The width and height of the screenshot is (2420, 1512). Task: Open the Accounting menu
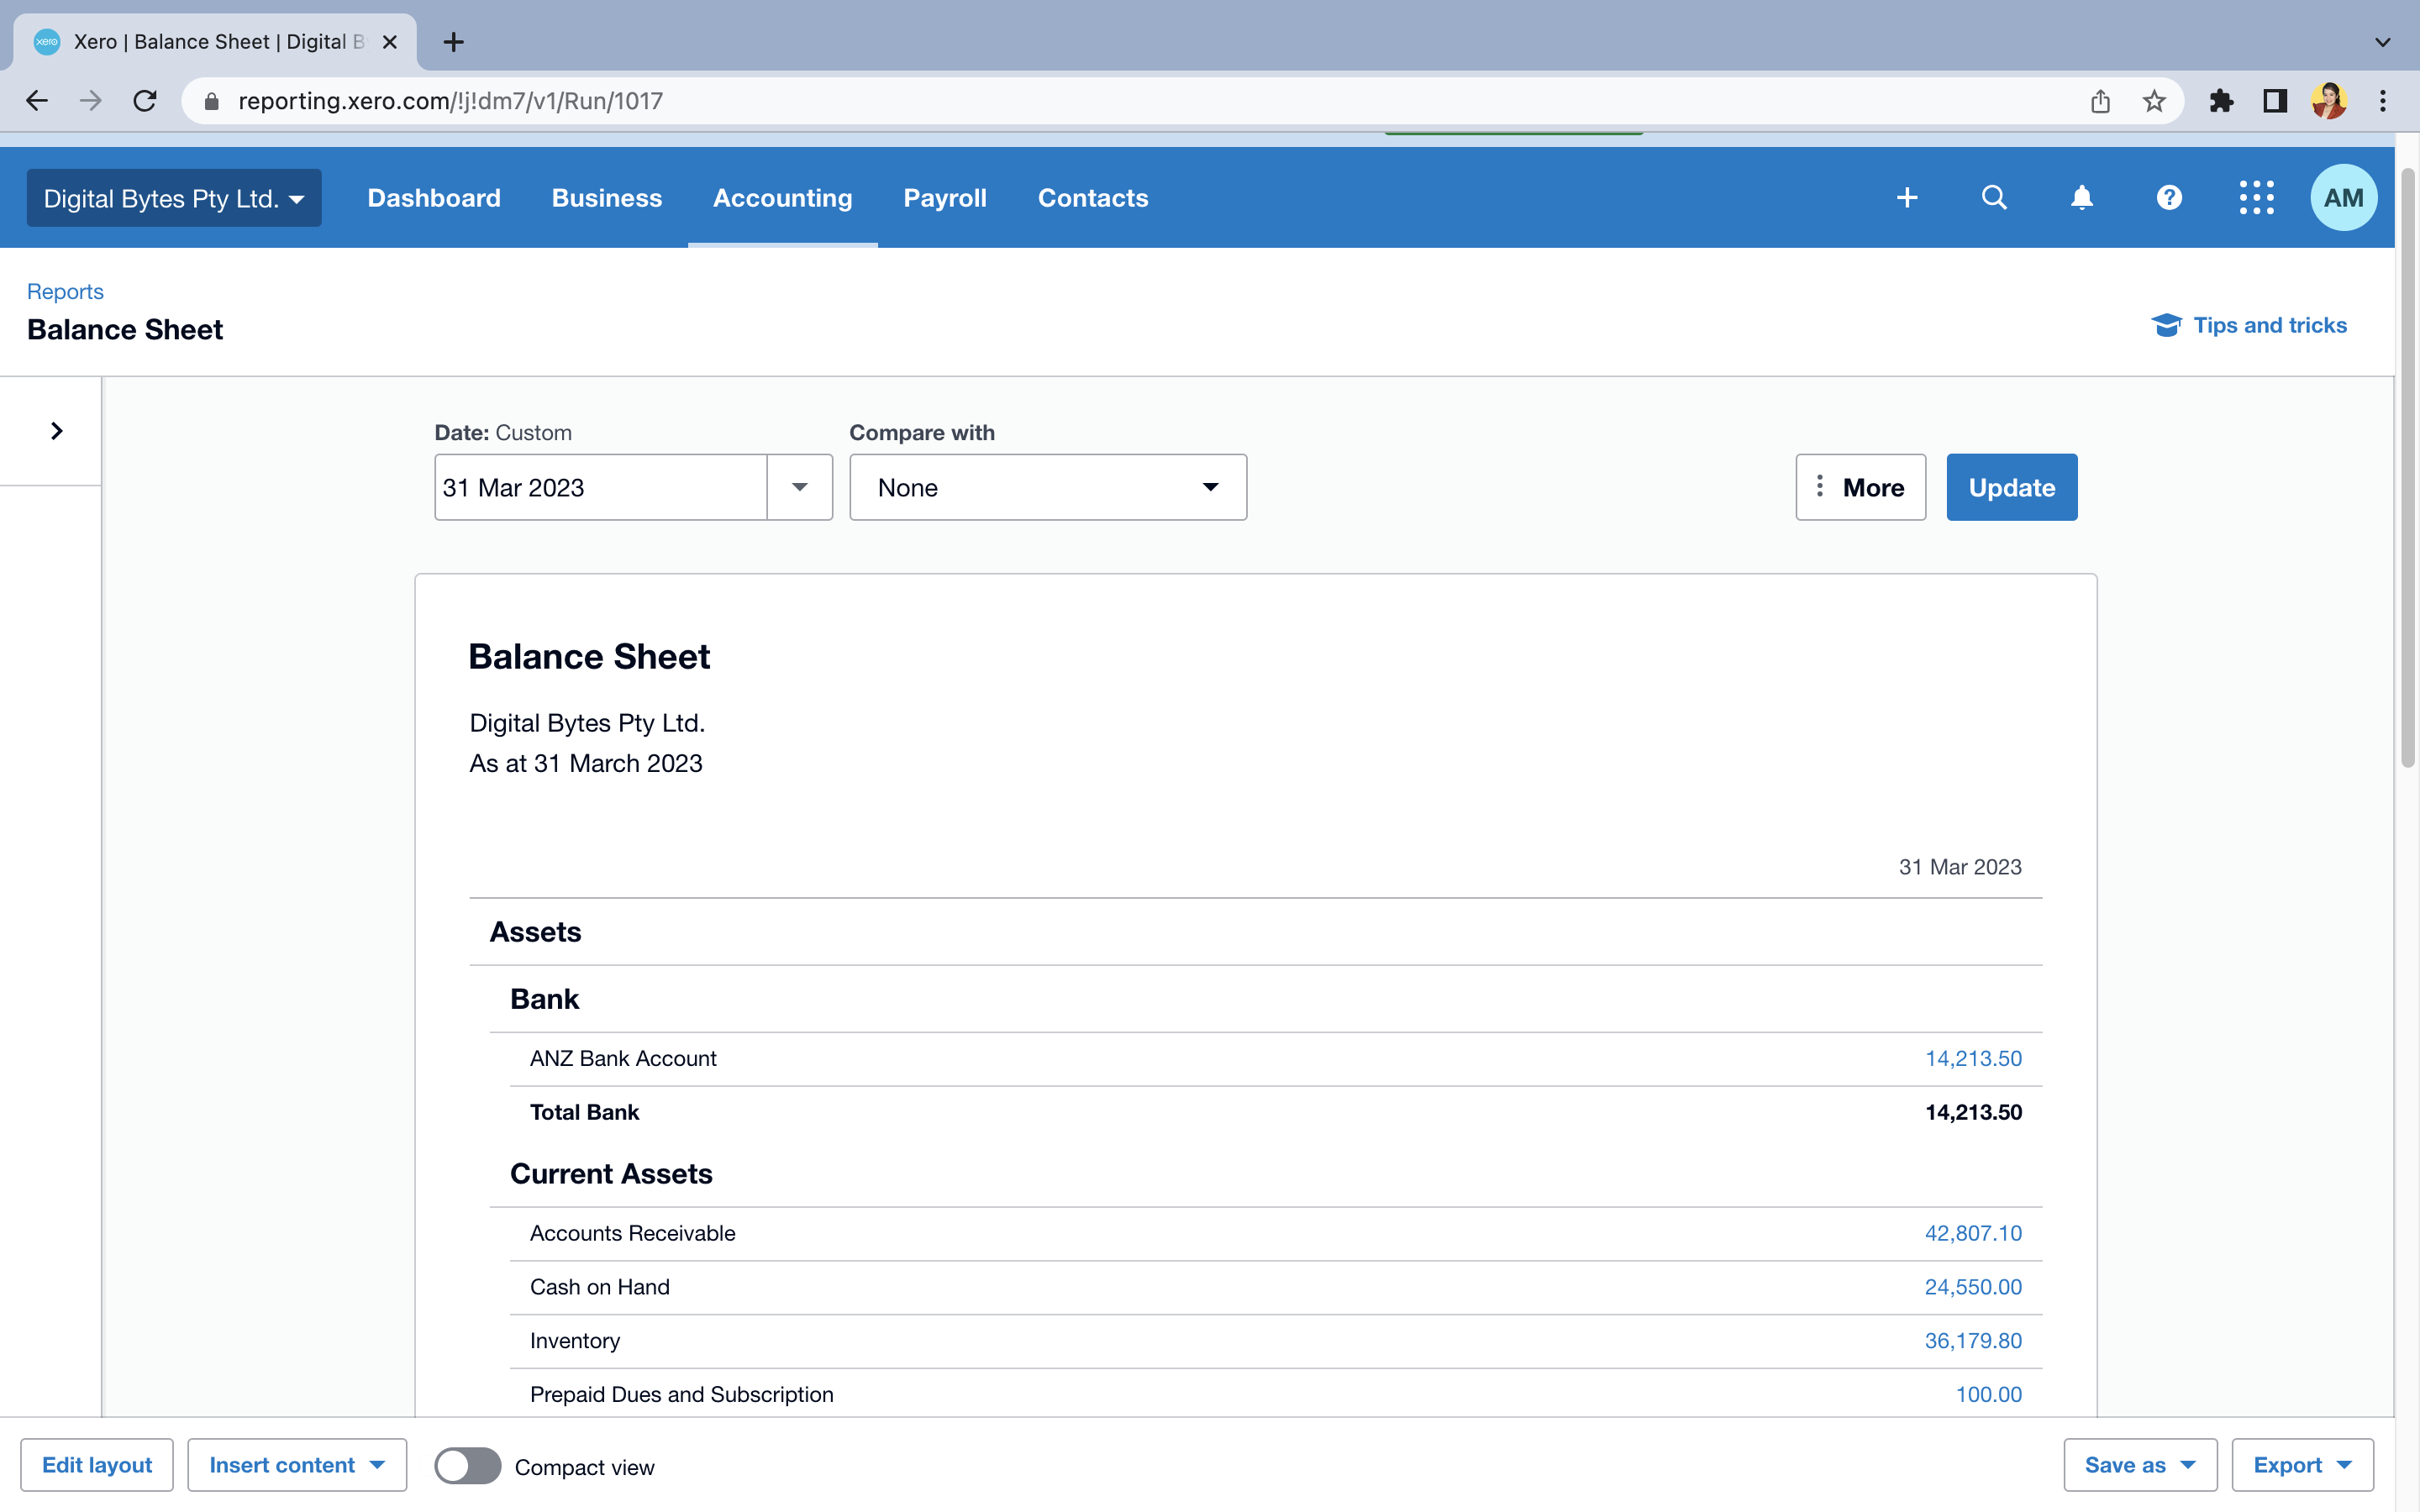[x=782, y=198]
